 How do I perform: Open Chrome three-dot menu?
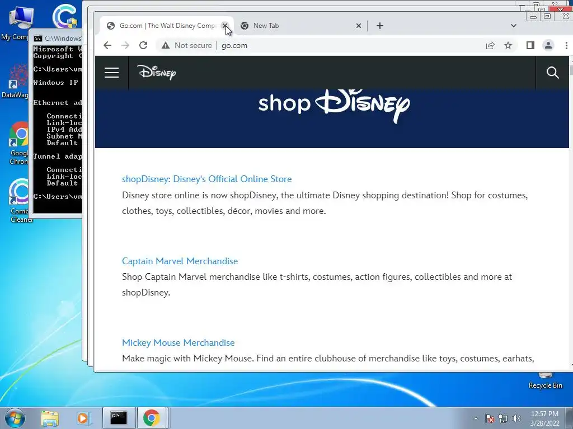click(x=566, y=45)
